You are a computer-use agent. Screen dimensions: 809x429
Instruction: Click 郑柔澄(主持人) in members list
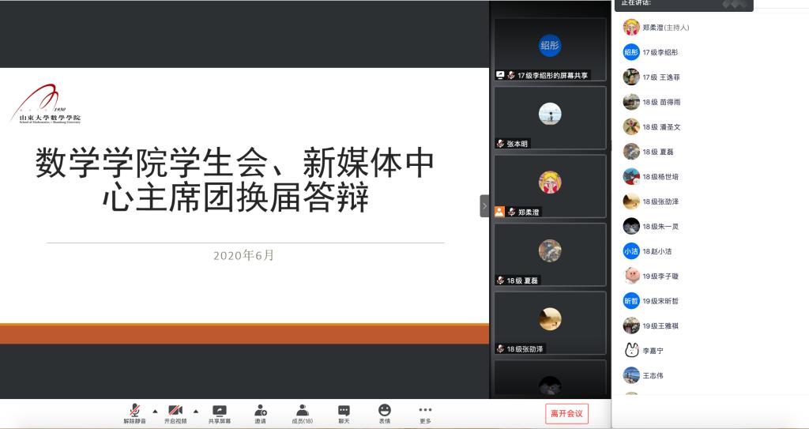point(665,28)
